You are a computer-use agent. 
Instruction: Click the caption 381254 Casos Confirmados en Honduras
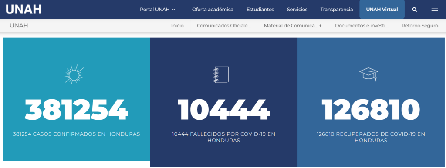point(77,134)
